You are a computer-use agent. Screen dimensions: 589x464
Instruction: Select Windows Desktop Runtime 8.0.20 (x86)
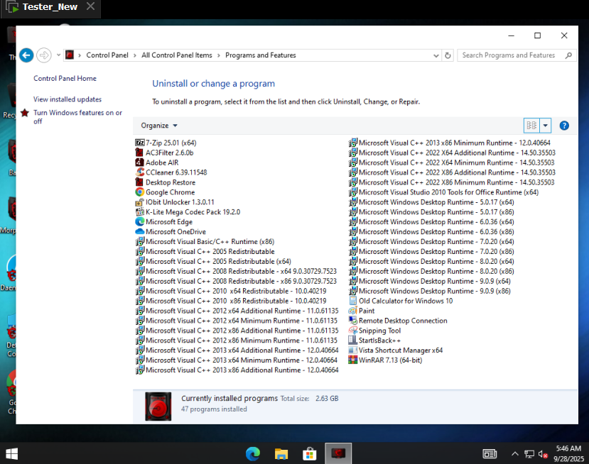point(431,271)
